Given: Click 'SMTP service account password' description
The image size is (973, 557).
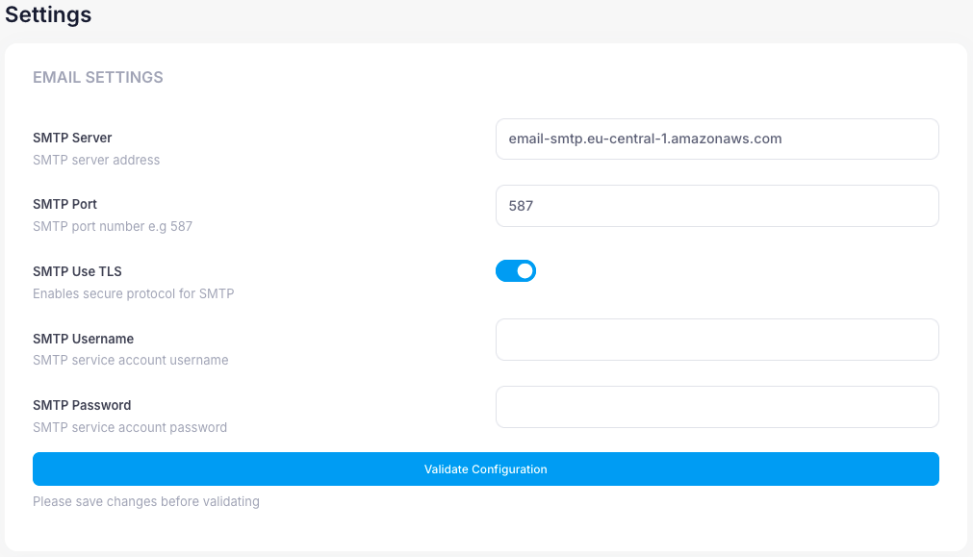Looking at the screenshot, I should pyautogui.click(x=130, y=427).
